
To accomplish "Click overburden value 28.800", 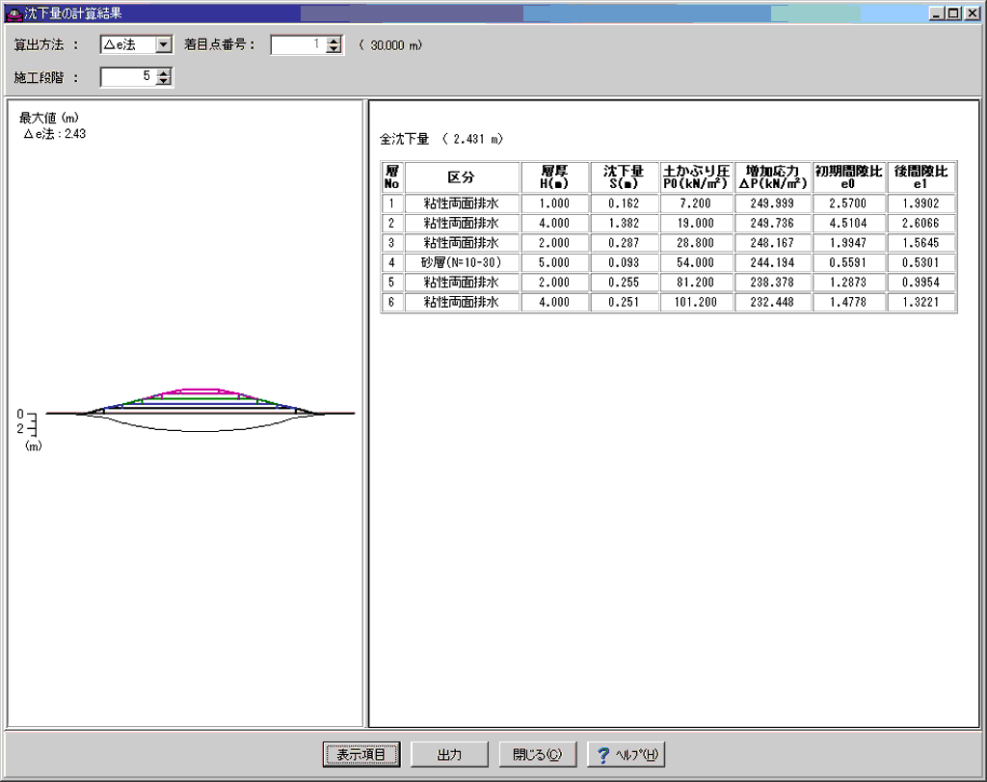I will click(x=696, y=243).
